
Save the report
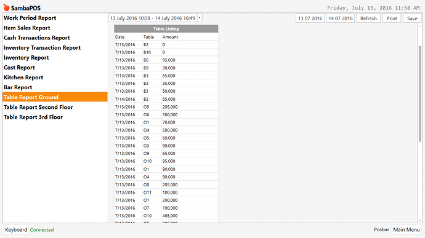tap(412, 18)
